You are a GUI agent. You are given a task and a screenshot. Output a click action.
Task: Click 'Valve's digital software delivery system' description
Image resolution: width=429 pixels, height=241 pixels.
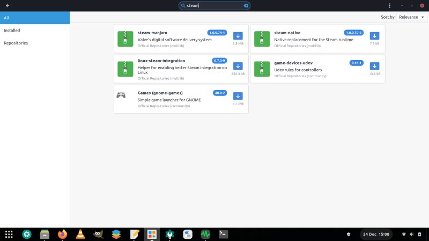pyautogui.click(x=175, y=40)
